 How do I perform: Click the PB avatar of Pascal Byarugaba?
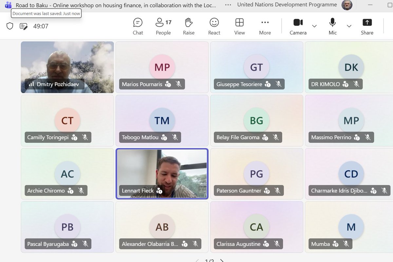click(x=67, y=227)
